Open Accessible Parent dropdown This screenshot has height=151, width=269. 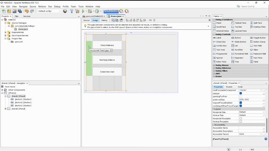pos(251,134)
